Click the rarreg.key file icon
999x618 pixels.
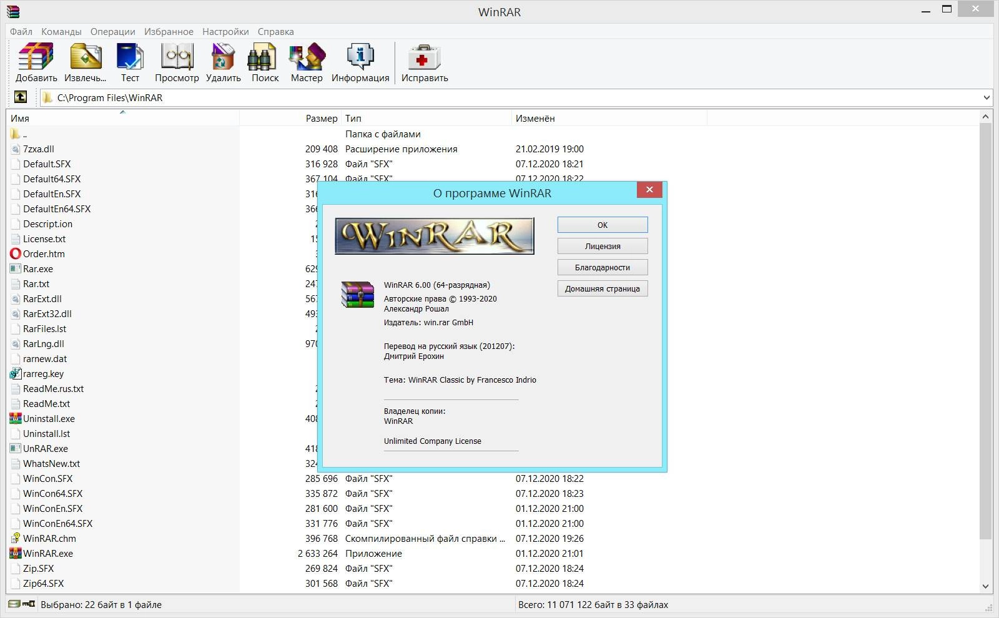pos(16,373)
